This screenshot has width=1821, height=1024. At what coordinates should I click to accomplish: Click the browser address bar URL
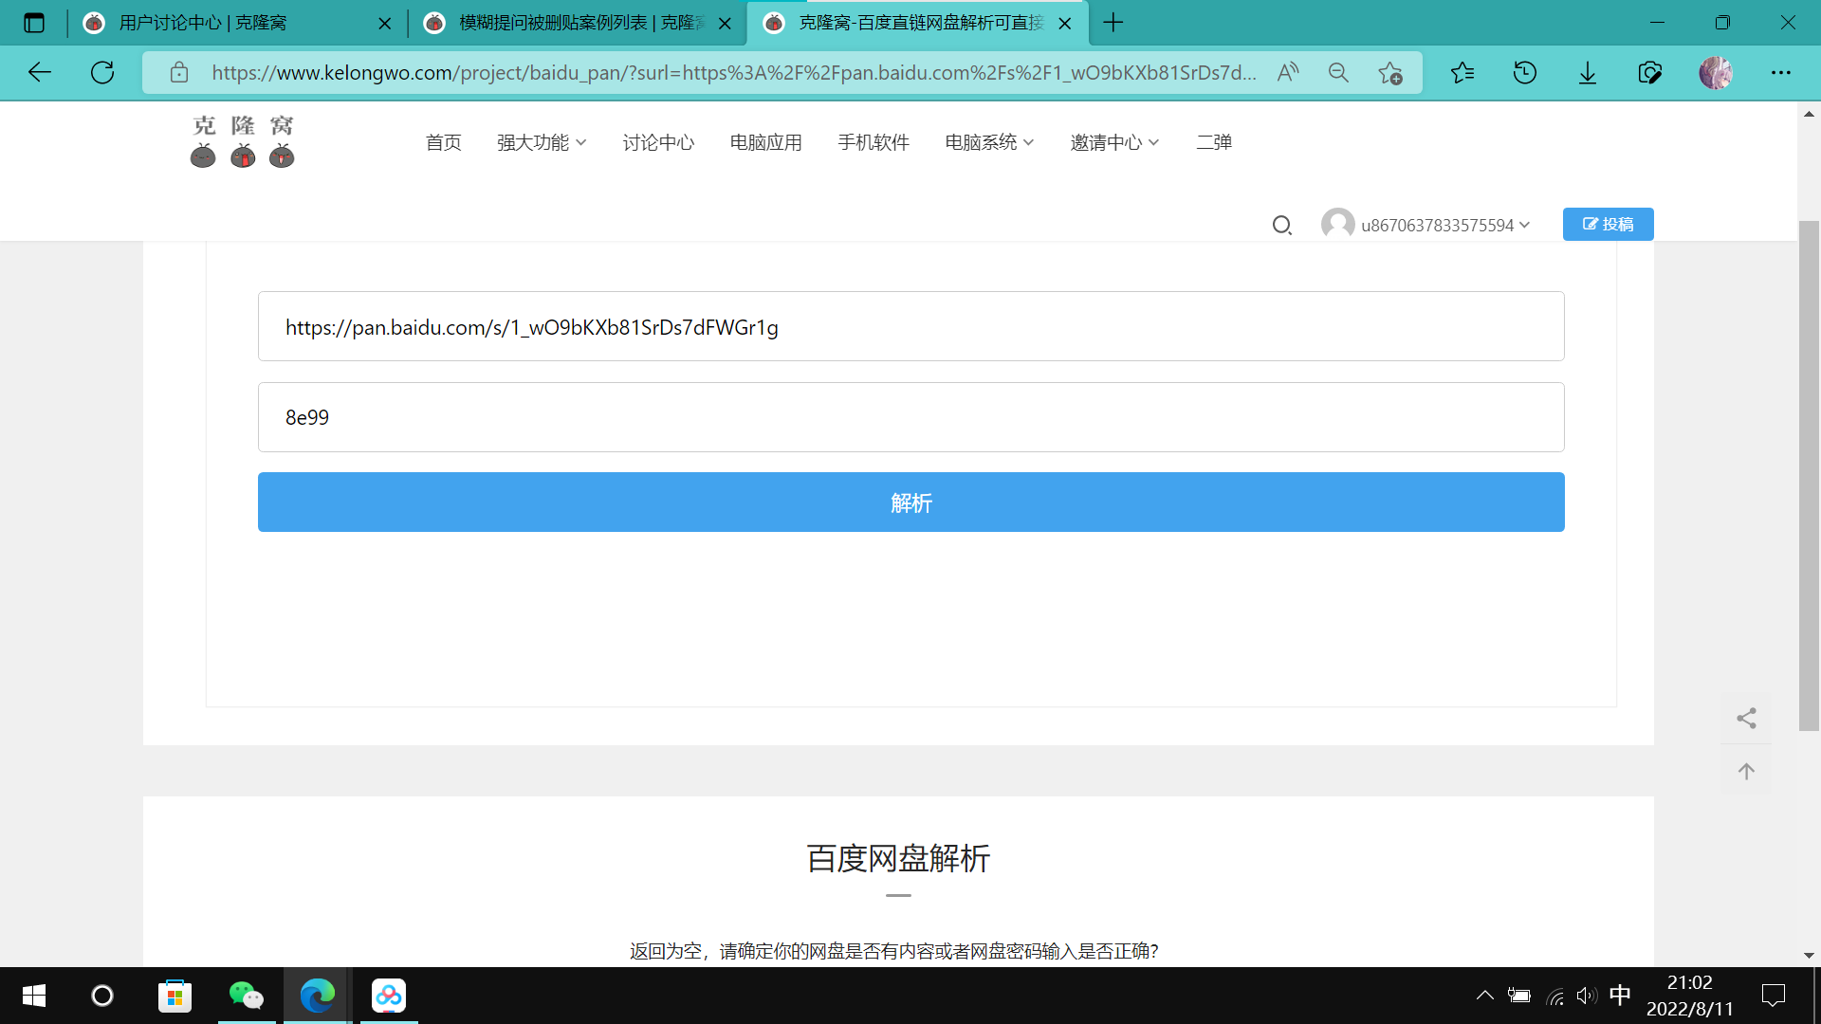pyautogui.click(x=734, y=72)
